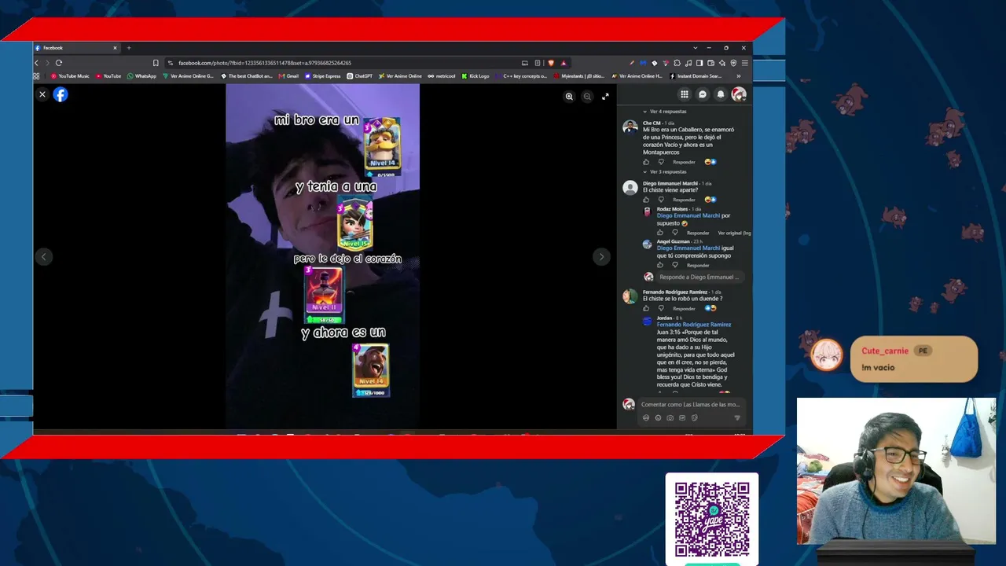Open the metricool bookmark
This screenshot has height=566, width=1006.
[442, 76]
